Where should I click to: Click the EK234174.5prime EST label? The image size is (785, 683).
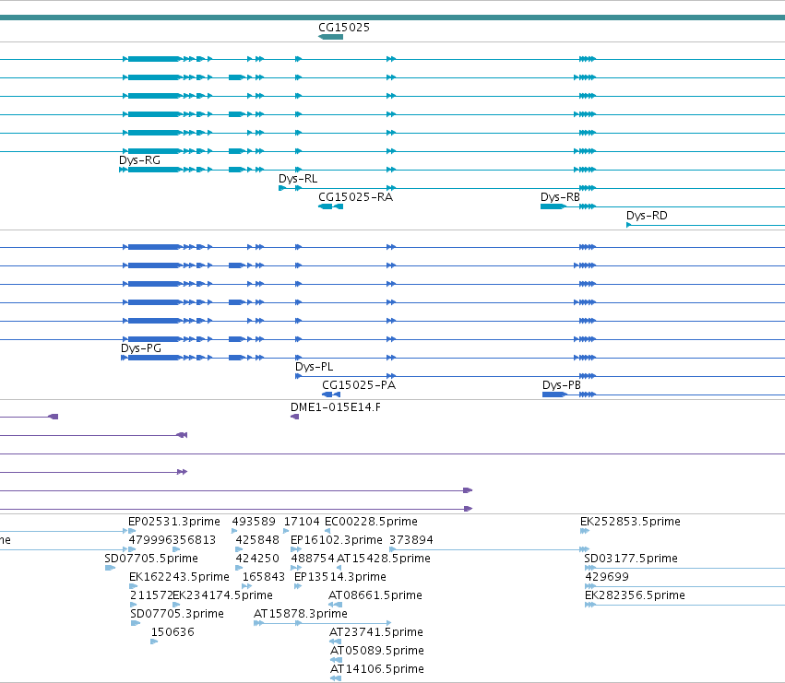(223, 595)
